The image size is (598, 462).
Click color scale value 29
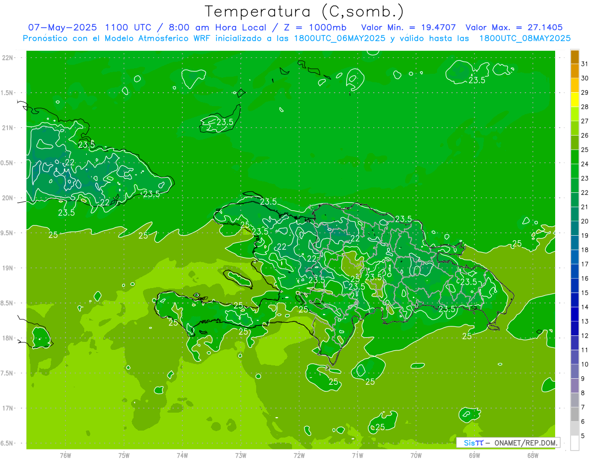(x=585, y=92)
